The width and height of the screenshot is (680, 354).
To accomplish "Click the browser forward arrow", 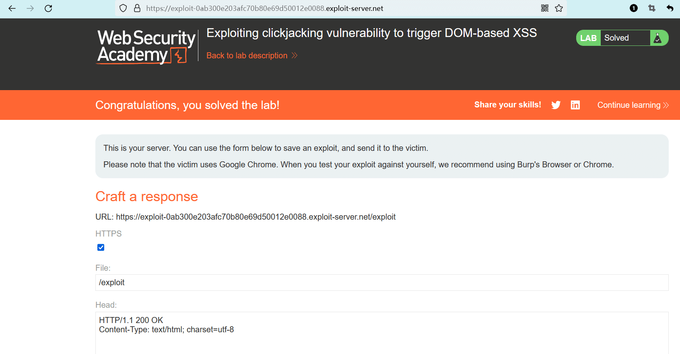I will [x=30, y=8].
